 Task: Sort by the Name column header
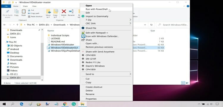pyautogui.click(x=51, y=31)
